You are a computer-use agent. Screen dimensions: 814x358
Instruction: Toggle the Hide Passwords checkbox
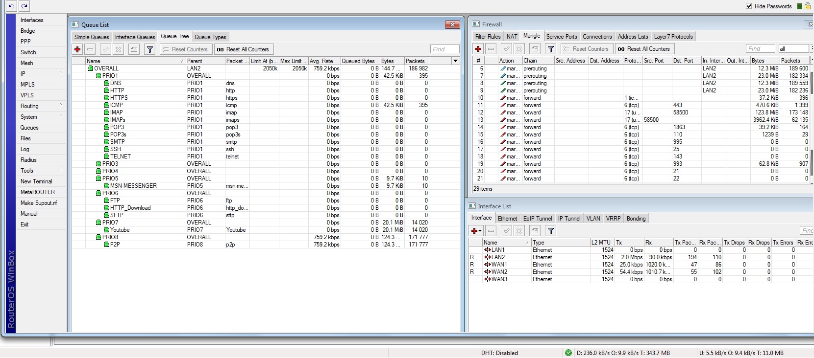click(749, 6)
